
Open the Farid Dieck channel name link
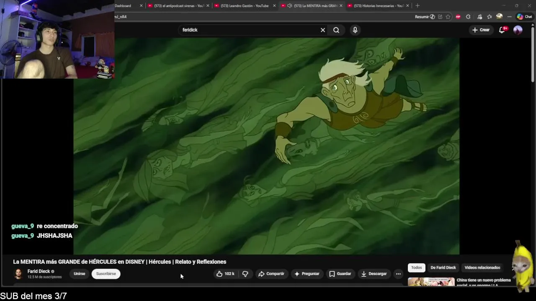click(39, 271)
